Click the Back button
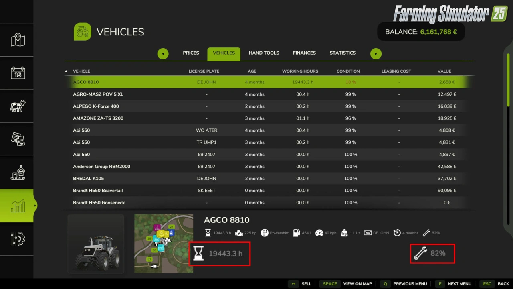The image size is (513, 289). [503, 284]
